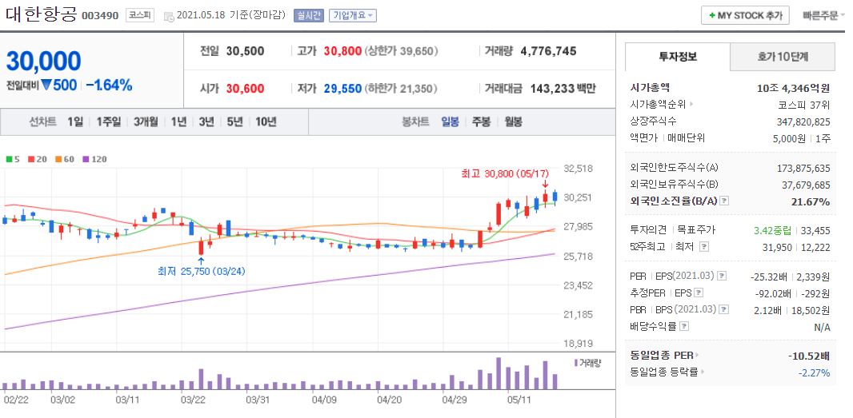Select the 10년 line chart period
Image resolution: width=853 pixels, height=418 pixels.
point(266,121)
